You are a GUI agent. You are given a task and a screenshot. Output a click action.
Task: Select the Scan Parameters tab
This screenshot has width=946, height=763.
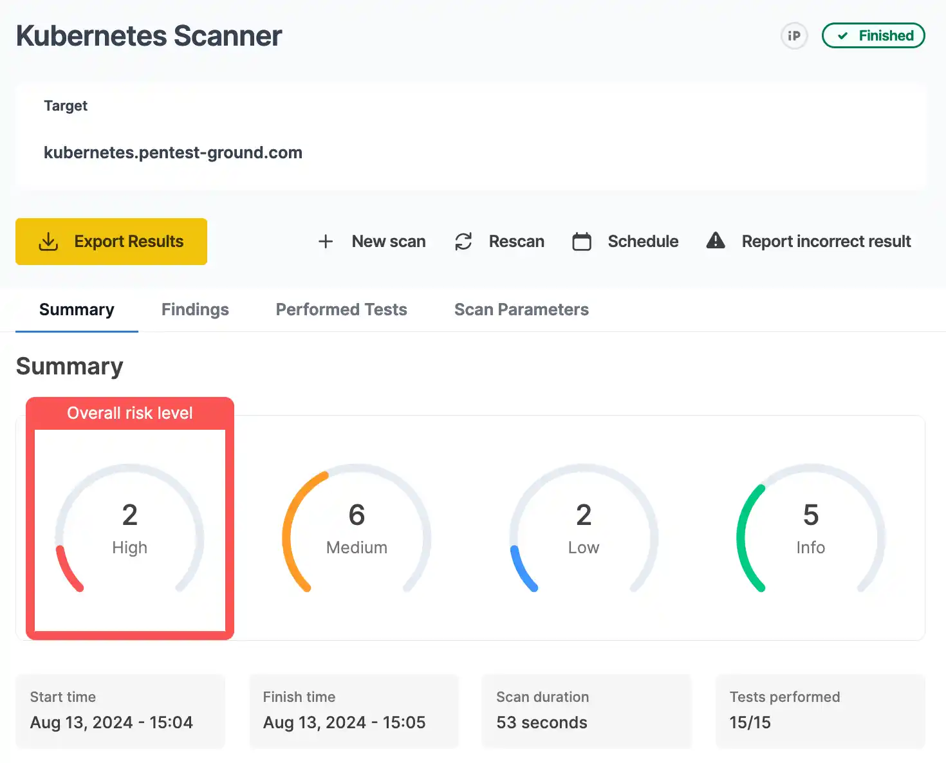[521, 309]
